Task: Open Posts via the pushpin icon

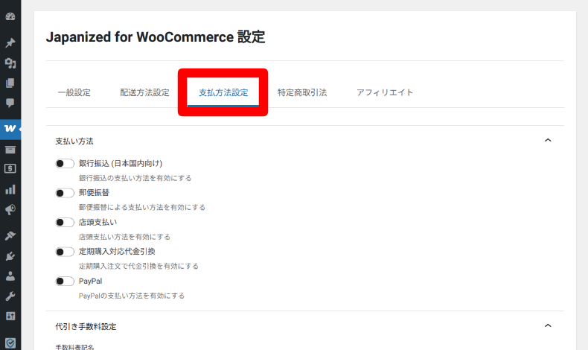Action: [10, 42]
